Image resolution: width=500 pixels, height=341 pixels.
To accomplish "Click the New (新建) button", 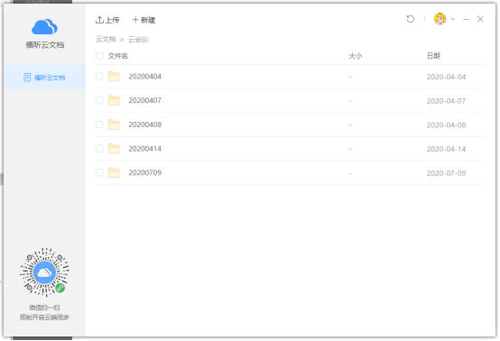I will [x=144, y=20].
